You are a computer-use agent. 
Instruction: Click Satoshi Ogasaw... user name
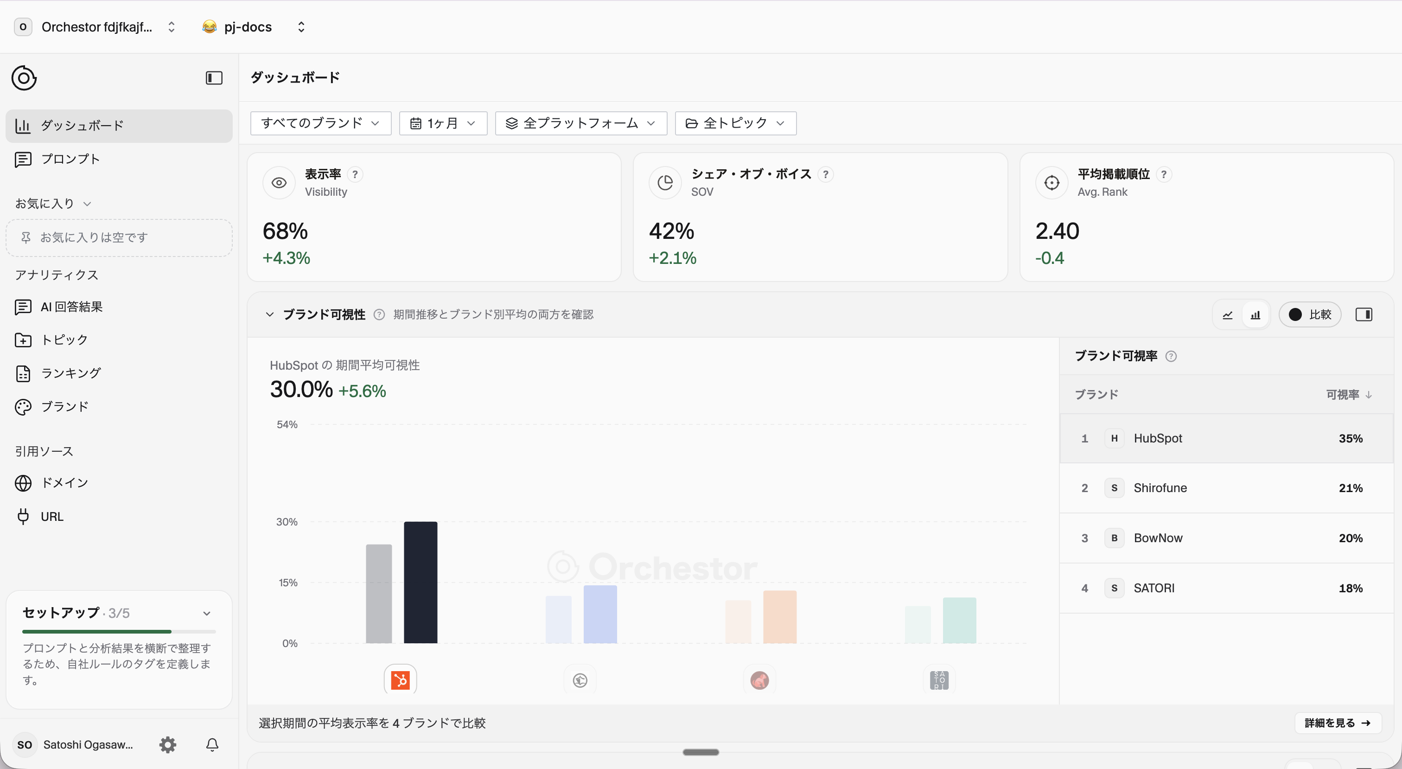coord(88,744)
